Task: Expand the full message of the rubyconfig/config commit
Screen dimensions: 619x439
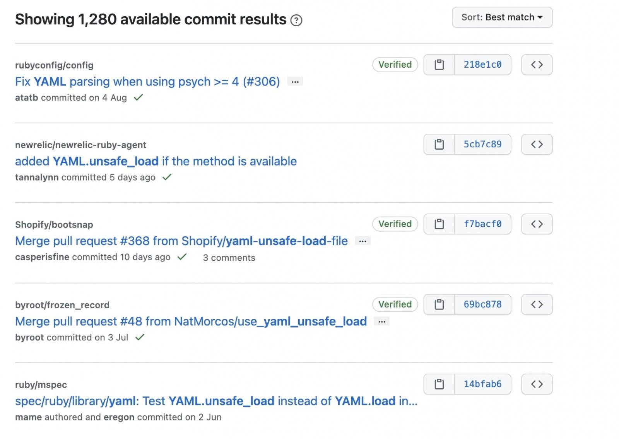Action: 296,82
